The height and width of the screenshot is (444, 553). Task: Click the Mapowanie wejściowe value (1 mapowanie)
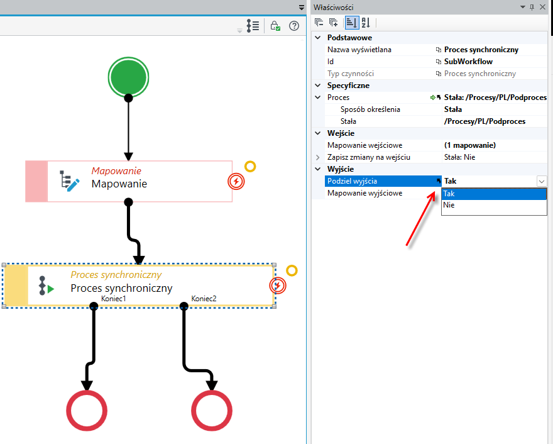coord(470,145)
